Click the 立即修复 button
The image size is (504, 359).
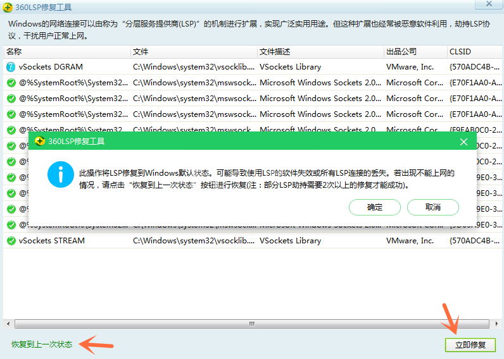[x=470, y=345]
